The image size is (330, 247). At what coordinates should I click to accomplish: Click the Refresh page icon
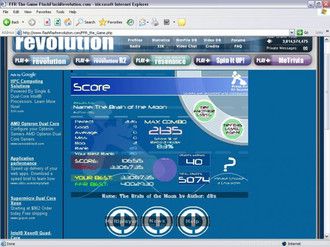tap(57, 22)
